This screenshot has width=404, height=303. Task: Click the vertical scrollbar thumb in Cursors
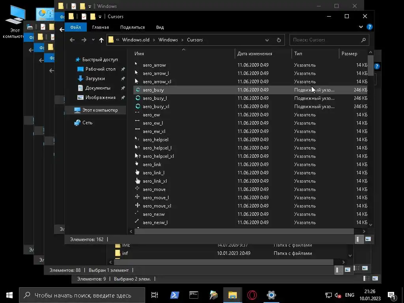(x=370, y=65)
